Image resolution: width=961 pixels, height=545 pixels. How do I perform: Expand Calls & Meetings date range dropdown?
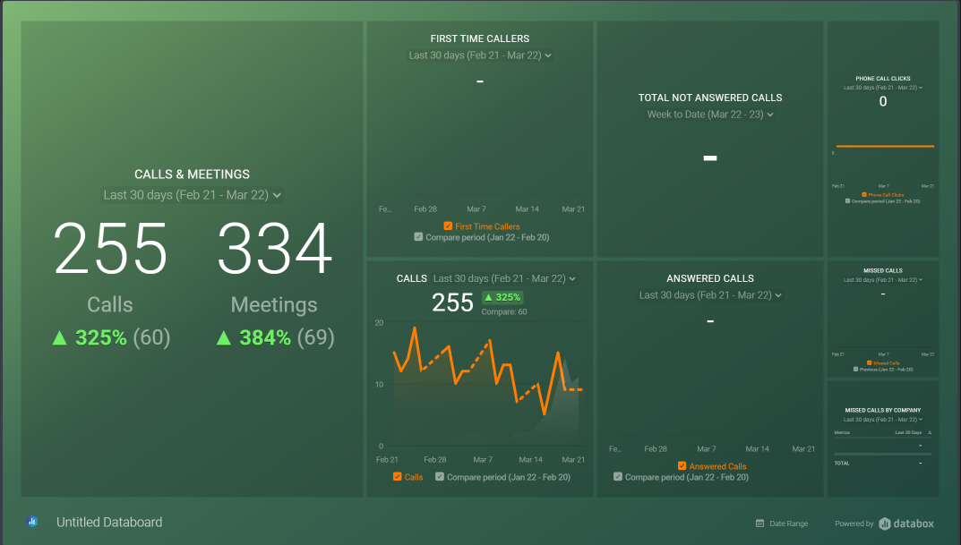pyautogui.click(x=277, y=195)
